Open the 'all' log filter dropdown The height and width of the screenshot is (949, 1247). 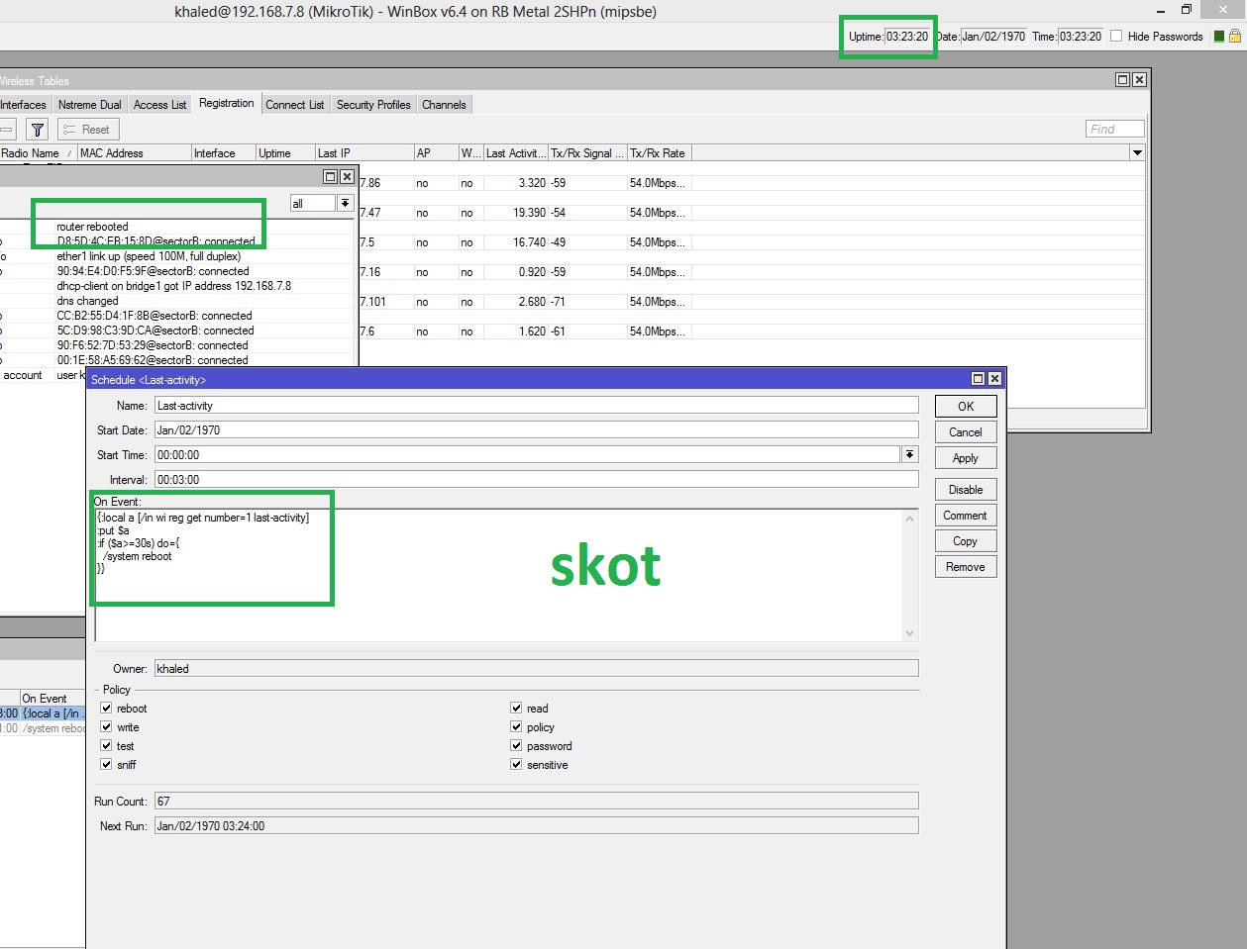click(344, 202)
